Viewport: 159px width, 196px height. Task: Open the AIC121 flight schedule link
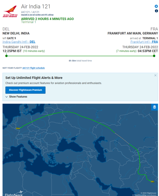tap(33, 68)
